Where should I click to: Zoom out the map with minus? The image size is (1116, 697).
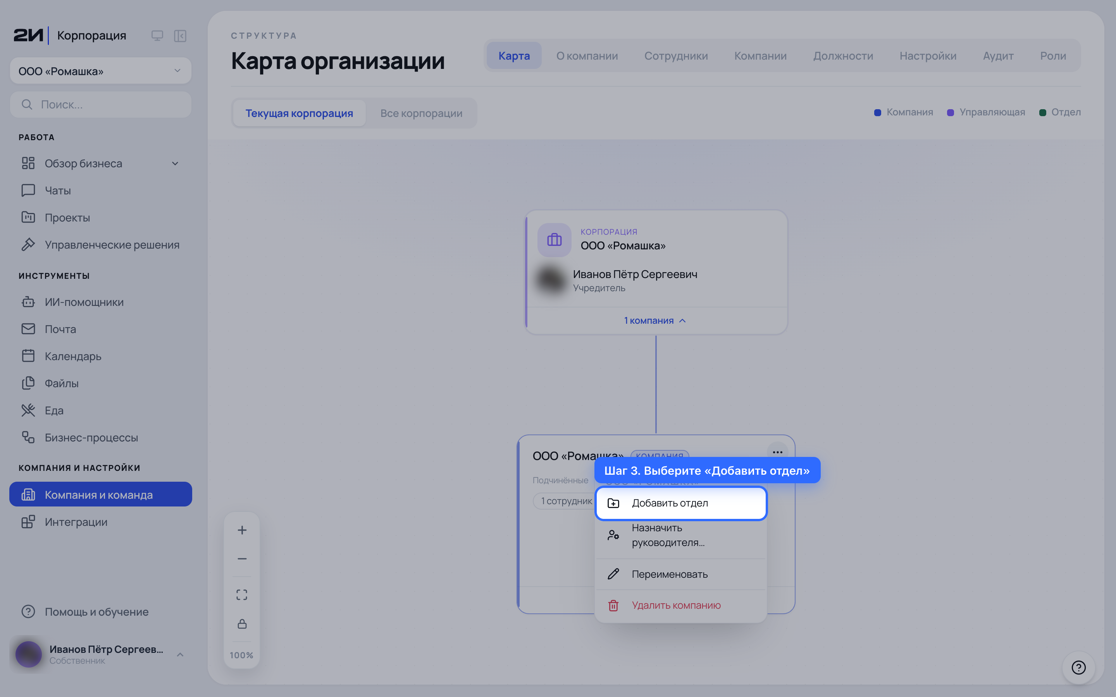pos(242,559)
